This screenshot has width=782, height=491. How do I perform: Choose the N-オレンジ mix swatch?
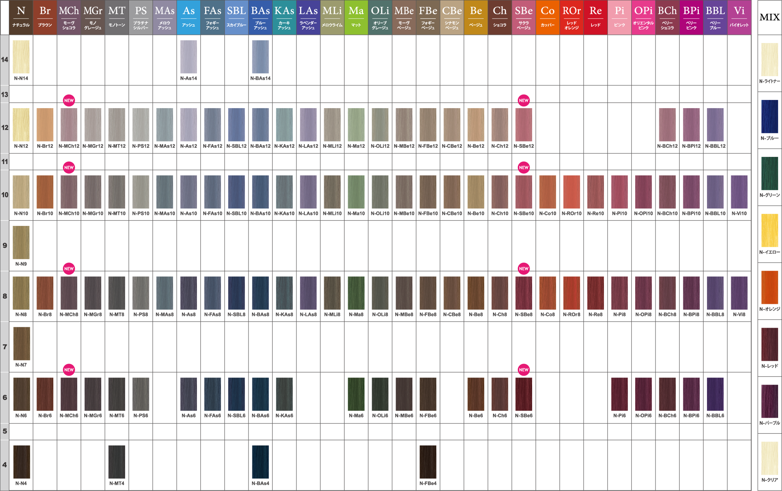pyautogui.click(x=770, y=287)
